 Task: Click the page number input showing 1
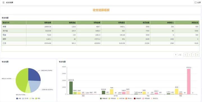[176, 55]
